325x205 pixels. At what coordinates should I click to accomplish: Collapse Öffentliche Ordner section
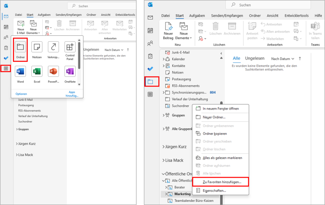(163, 174)
